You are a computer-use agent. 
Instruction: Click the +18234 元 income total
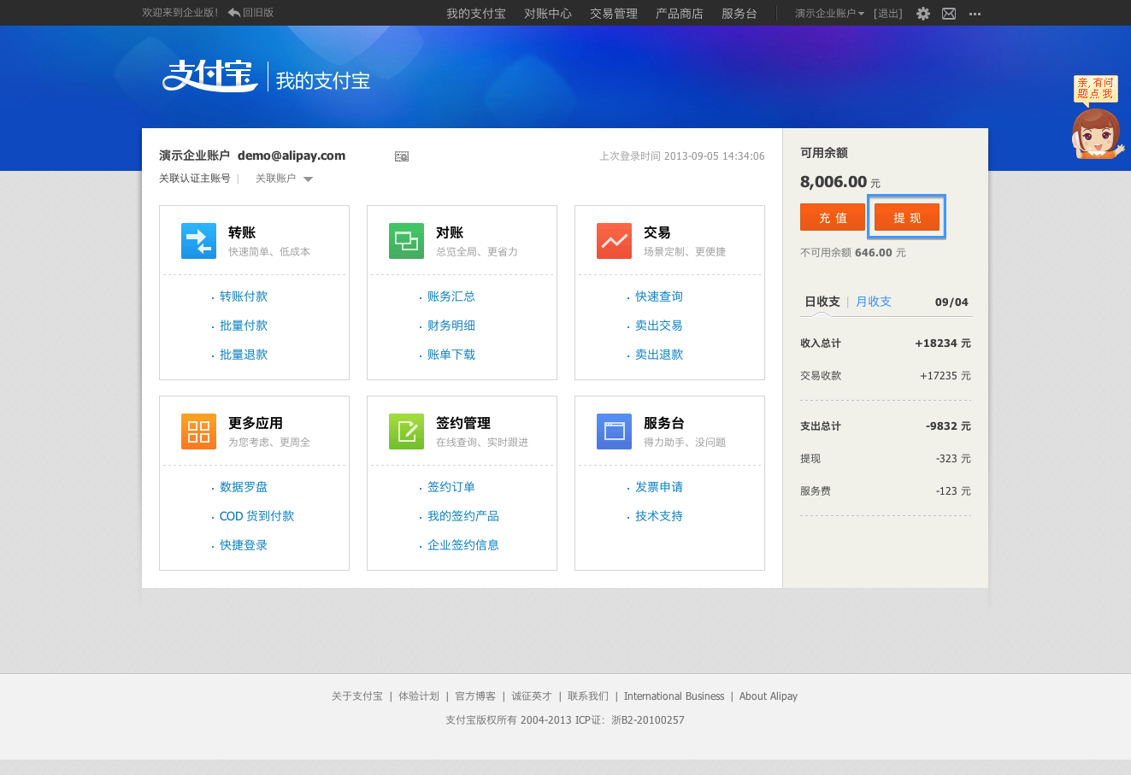tap(943, 343)
